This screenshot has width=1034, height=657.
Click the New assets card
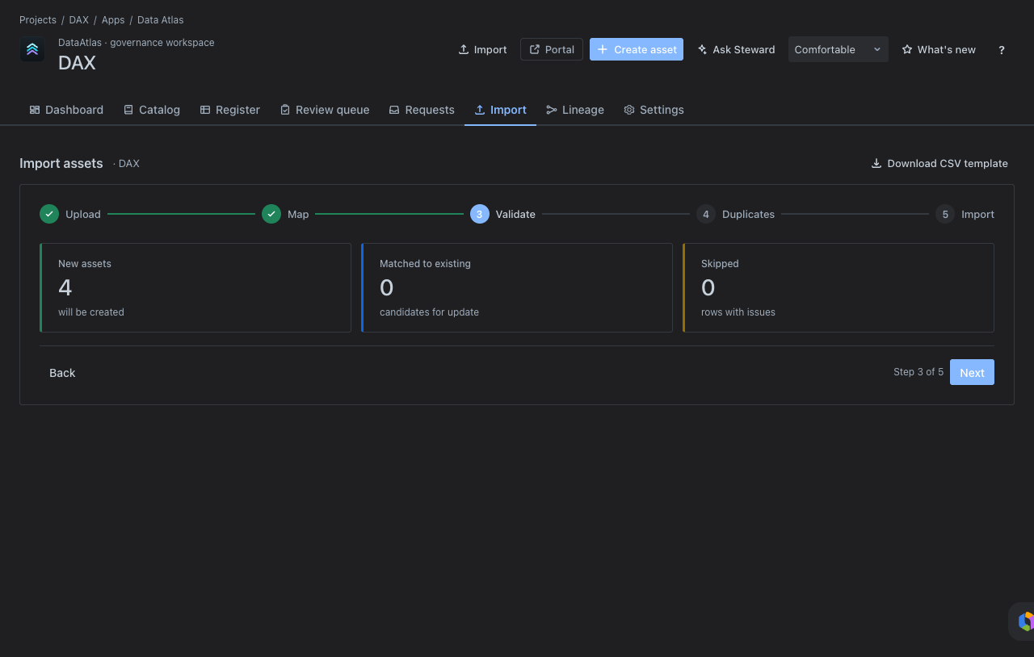point(195,287)
